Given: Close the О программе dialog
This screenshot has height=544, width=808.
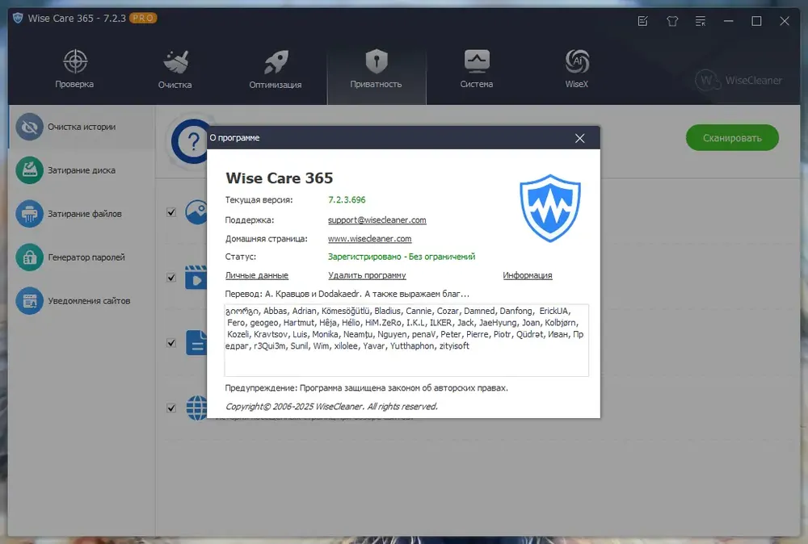Looking at the screenshot, I should (x=579, y=138).
